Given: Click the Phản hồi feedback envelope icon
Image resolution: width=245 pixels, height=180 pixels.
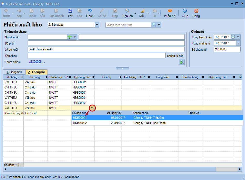Looking at the screenshot, I should (170, 11).
